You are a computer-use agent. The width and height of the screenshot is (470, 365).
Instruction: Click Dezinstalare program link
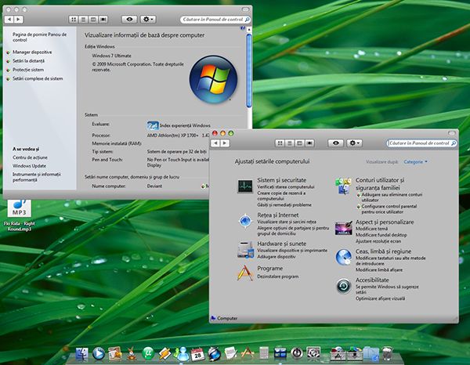tap(278, 276)
